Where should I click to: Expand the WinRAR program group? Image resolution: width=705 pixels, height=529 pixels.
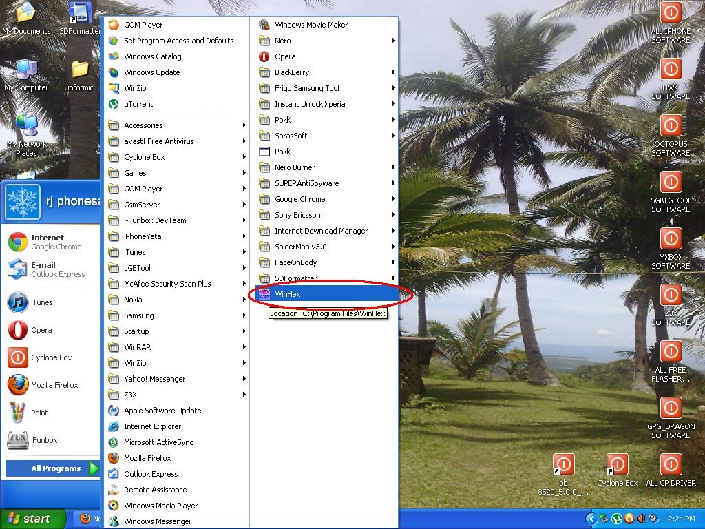(176, 347)
